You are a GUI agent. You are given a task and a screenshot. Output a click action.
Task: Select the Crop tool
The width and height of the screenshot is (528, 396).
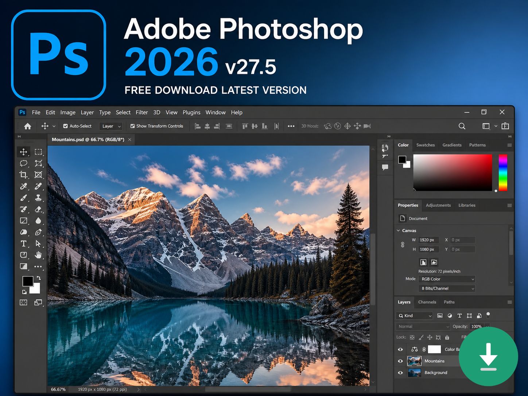point(24,175)
